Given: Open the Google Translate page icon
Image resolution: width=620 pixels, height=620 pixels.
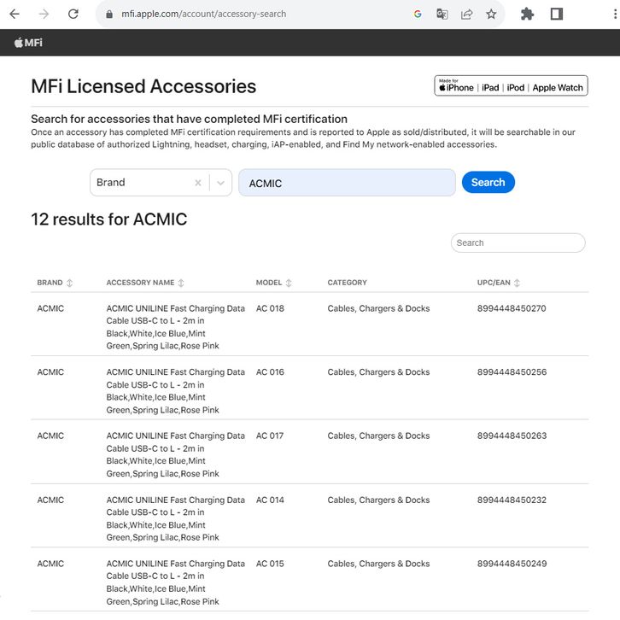Looking at the screenshot, I should (x=442, y=15).
